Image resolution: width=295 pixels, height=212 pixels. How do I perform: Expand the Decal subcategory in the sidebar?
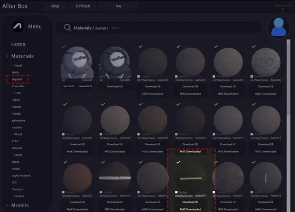(17, 66)
